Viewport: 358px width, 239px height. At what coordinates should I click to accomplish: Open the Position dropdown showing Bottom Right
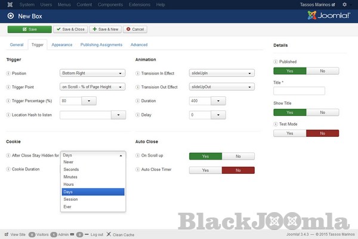pyautogui.click(x=92, y=73)
